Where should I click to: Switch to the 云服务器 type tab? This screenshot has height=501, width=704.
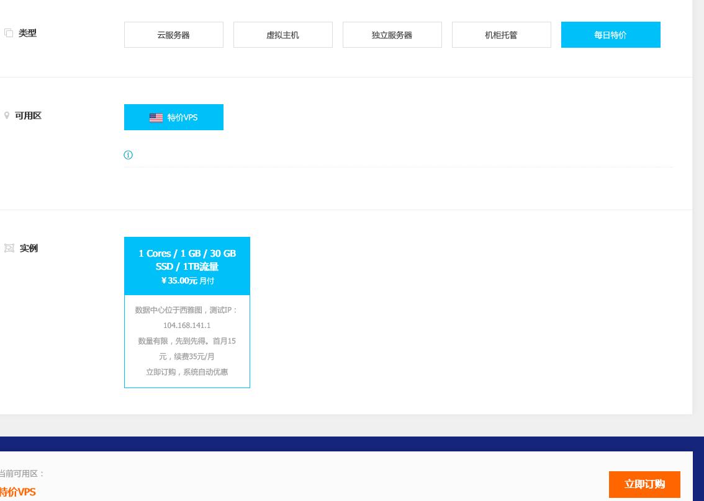coord(173,35)
